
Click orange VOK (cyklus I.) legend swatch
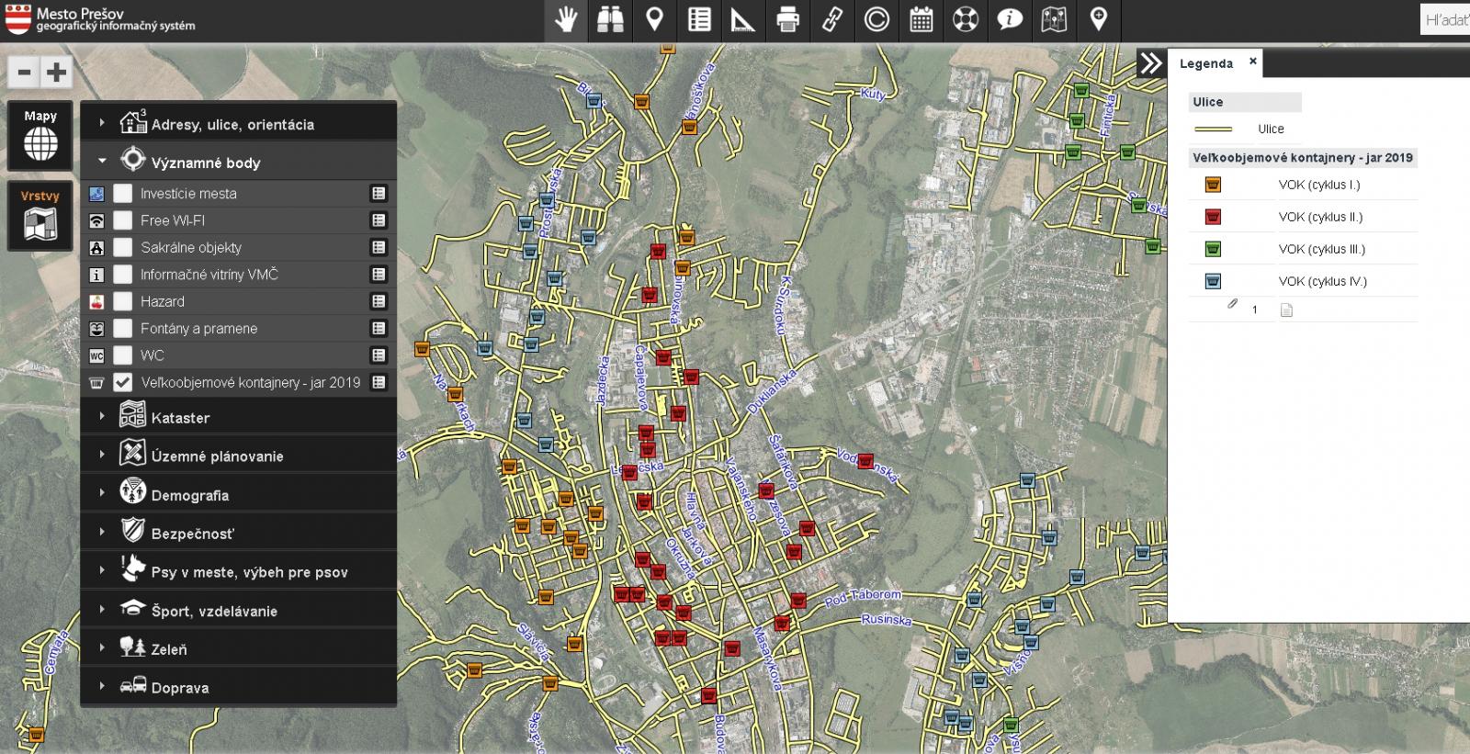1213,185
